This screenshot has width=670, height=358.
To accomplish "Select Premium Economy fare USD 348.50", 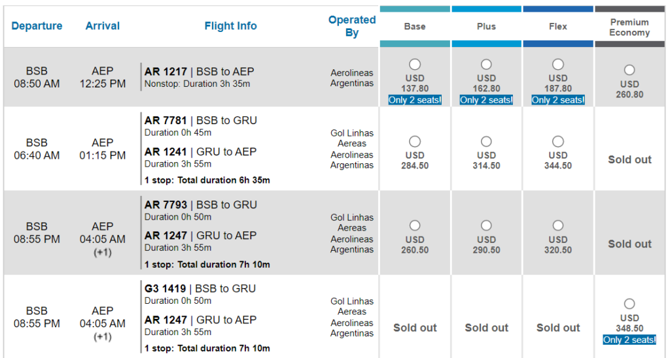I will click(629, 304).
